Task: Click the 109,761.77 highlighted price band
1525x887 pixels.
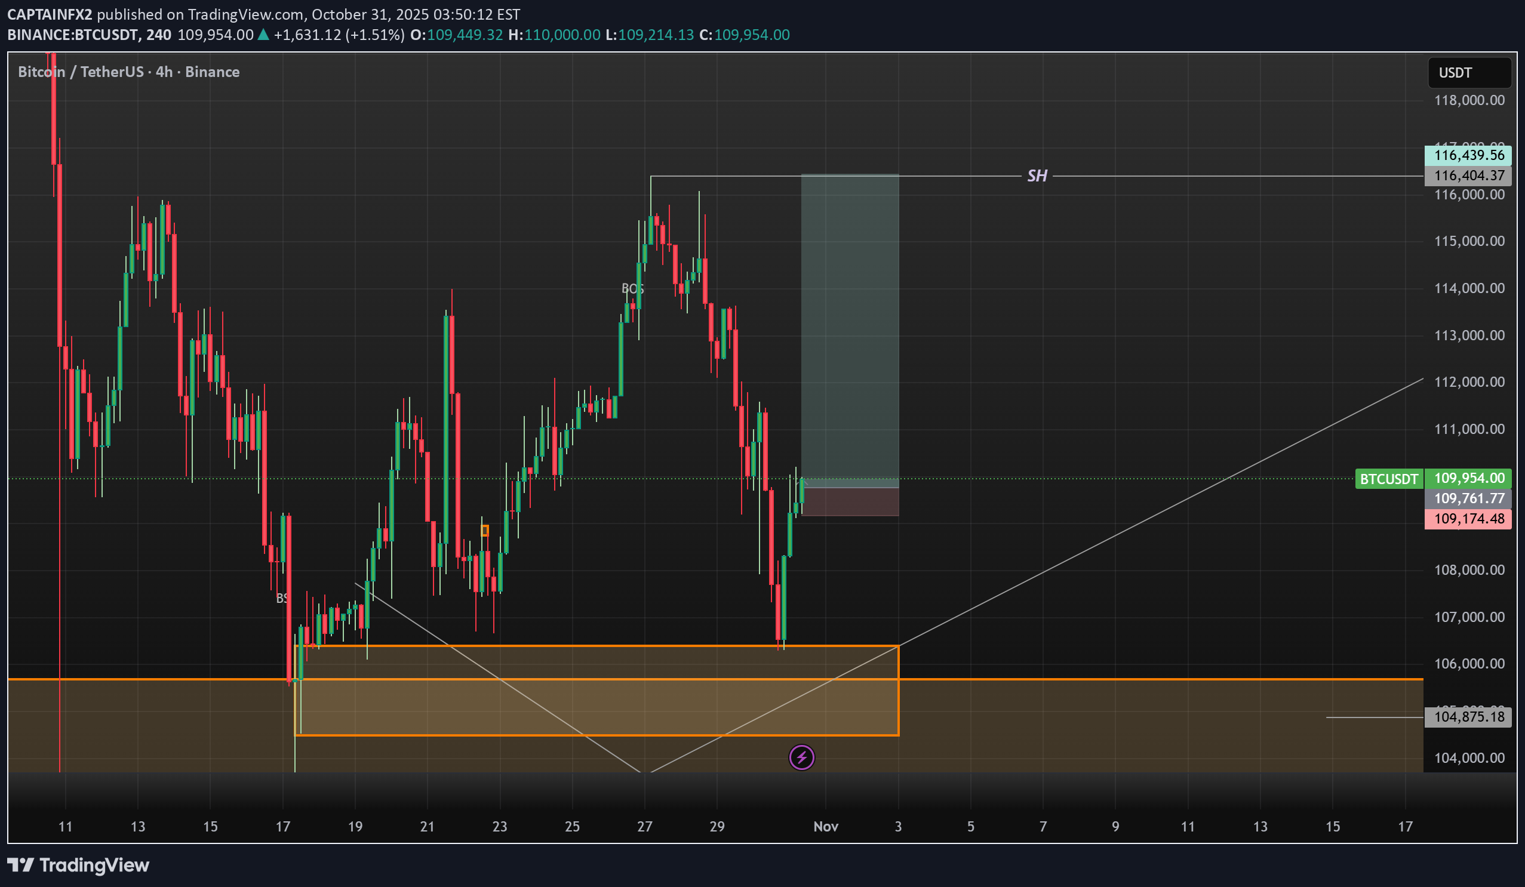Action: point(1468,498)
